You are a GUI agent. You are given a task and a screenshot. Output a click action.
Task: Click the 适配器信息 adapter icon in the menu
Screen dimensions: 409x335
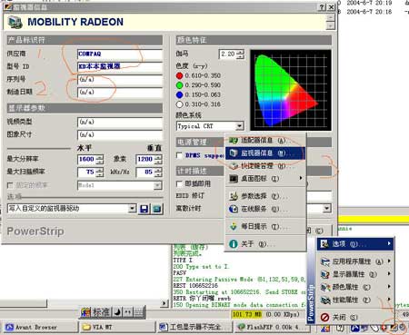point(234,141)
